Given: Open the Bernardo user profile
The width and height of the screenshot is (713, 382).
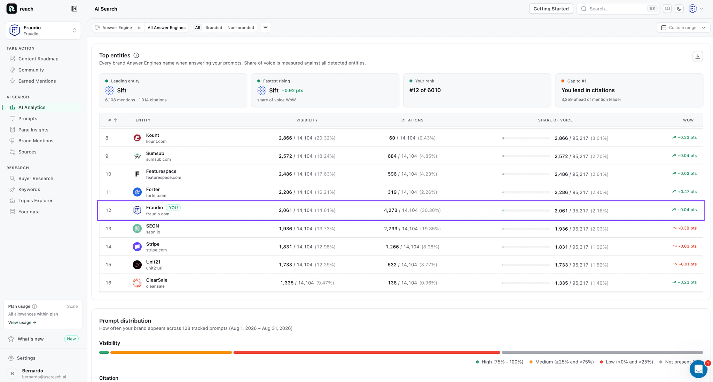Looking at the screenshot, I should point(43,373).
